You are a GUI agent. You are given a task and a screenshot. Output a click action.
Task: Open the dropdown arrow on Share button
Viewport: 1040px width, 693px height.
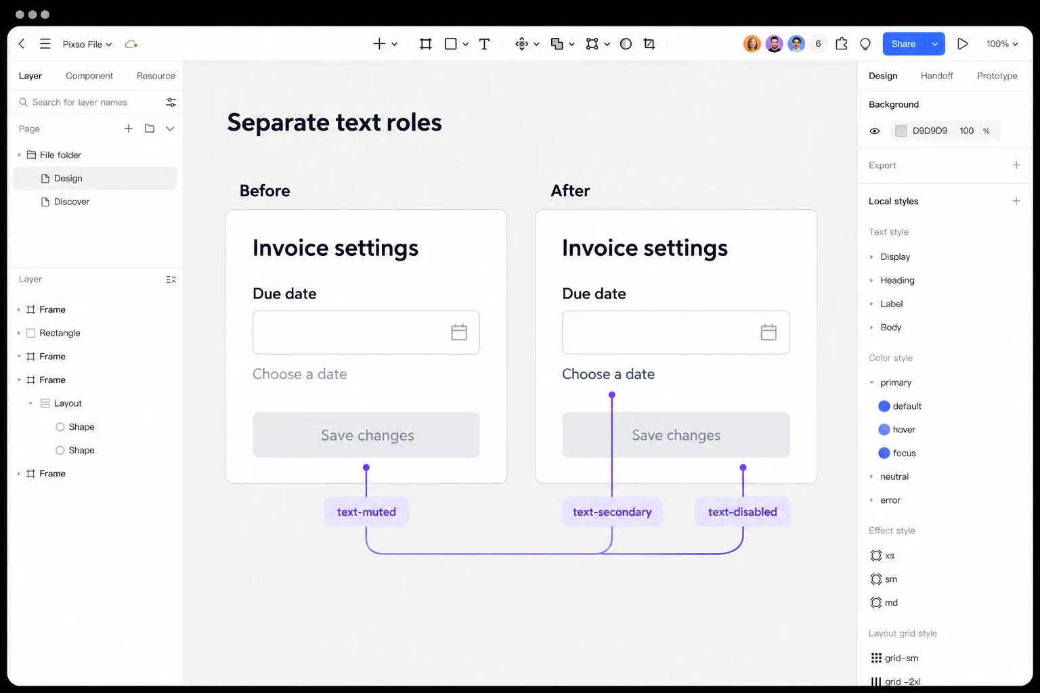[x=935, y=44]
